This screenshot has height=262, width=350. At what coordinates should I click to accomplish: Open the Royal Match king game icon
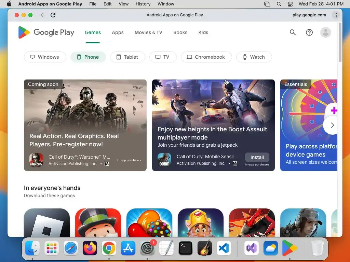coord(200,222)
